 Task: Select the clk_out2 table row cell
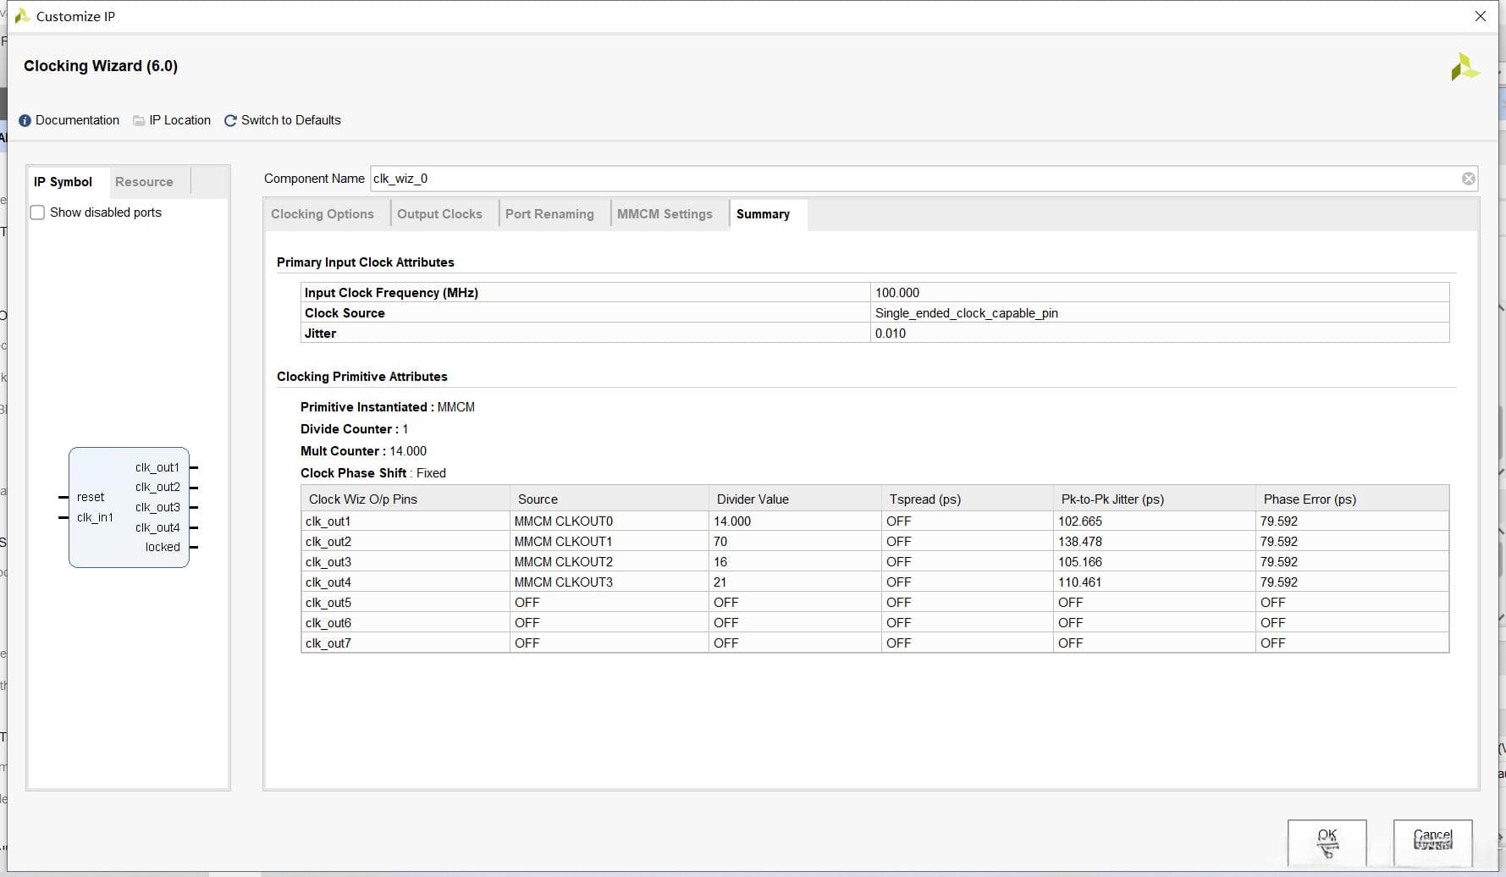click(x=405, y=542)
